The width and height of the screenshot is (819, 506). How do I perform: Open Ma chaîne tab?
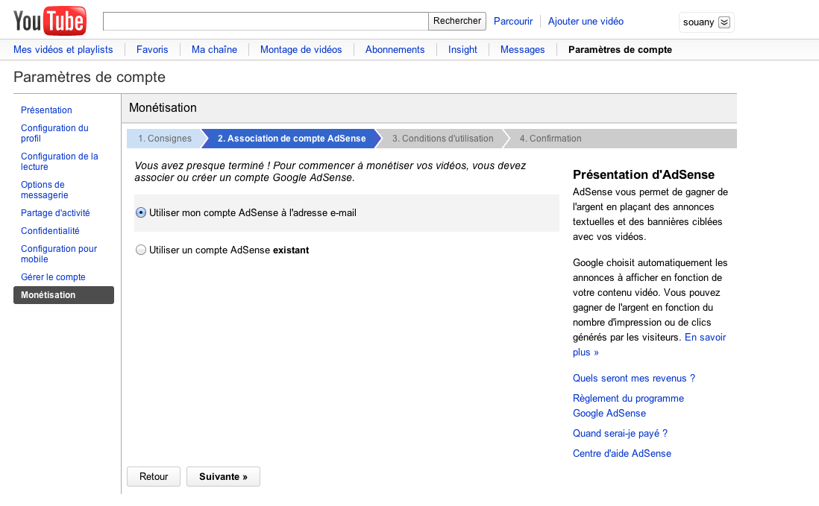coord(214,49)
